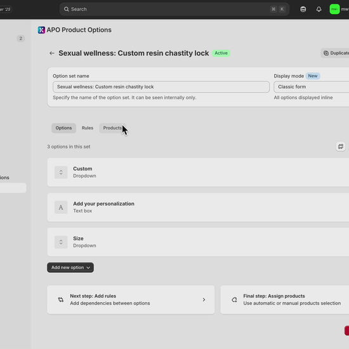
Task: Open Final step: Assign products card
Action: (x=285, y=300)
